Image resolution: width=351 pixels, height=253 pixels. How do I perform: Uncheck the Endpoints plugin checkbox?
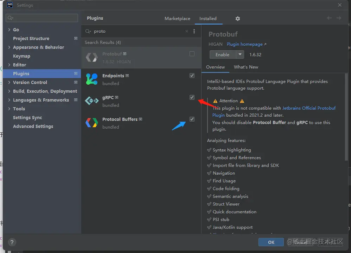click(x=192, y=76)
